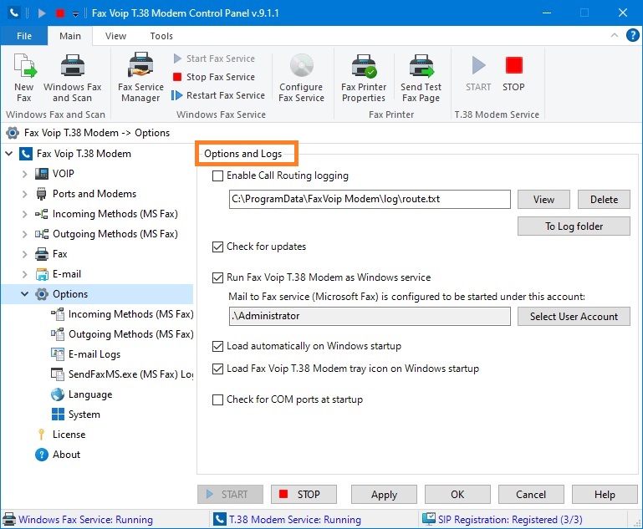This screenshot has height=529, width=643.
Task: Click the title bar phone icon
Action: coord(14,13)
